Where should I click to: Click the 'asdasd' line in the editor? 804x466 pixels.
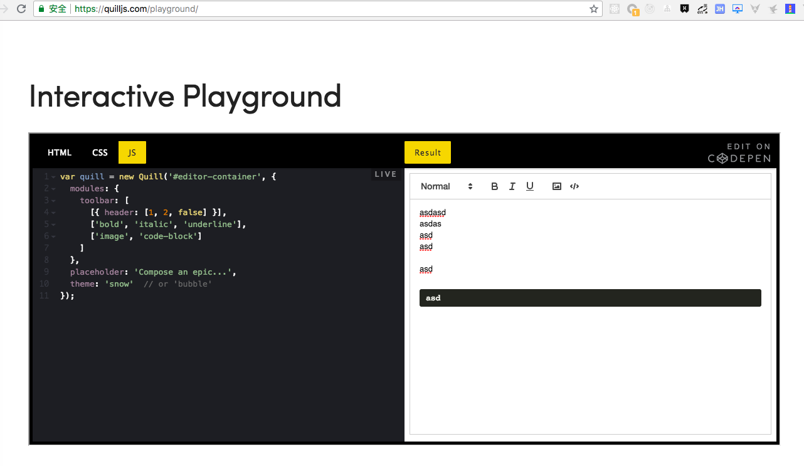coord(433,213)
